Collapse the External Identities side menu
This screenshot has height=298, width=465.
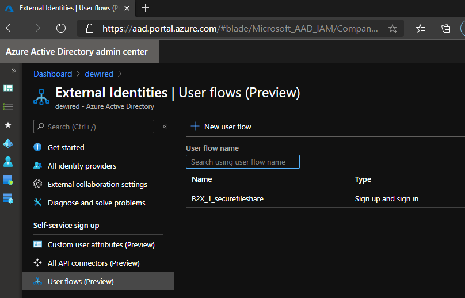[165, 127]
